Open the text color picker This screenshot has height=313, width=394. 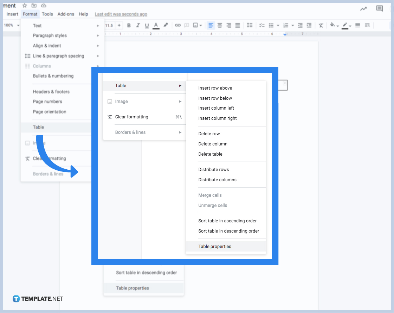click(x=156, y=25)
